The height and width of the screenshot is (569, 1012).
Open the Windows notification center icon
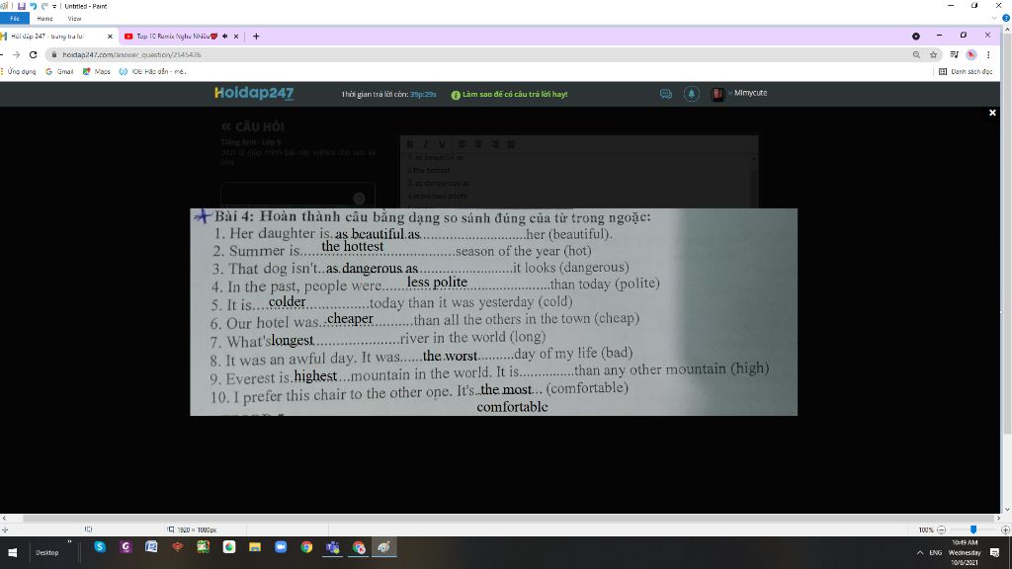(994, 553)
